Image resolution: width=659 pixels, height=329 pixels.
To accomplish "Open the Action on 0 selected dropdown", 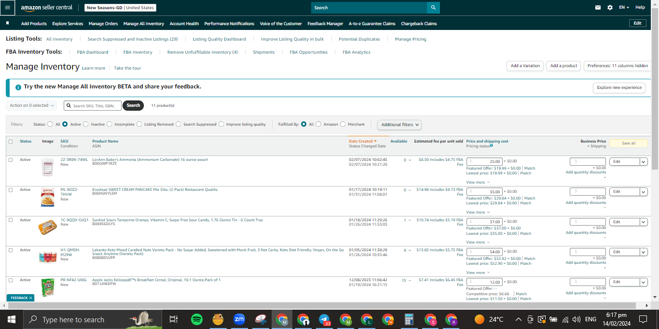I will point(31,105).
